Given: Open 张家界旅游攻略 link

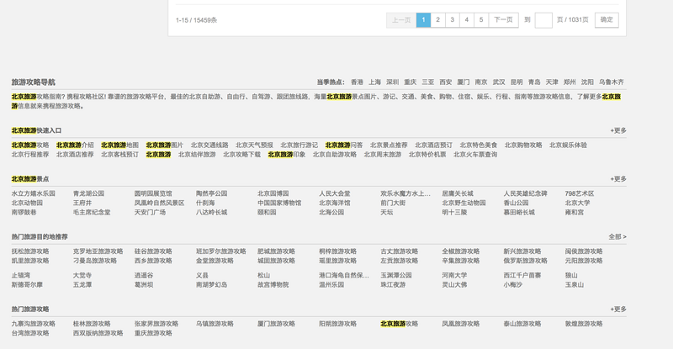Looking at the screenshot, I should pyautogui.click(x=156, y=324).
